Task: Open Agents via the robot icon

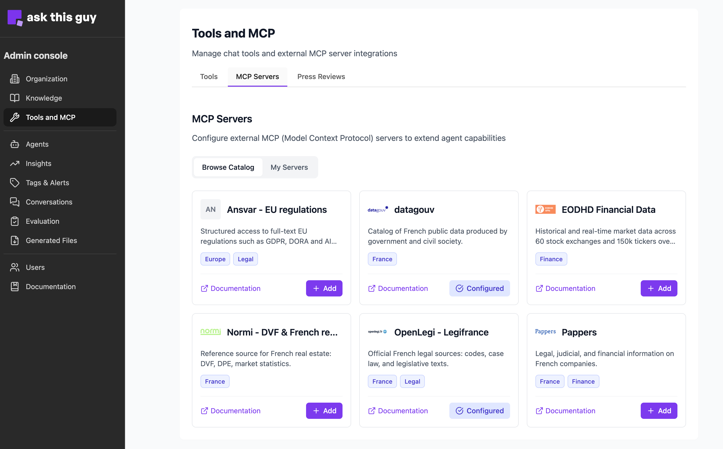Action: point(14,144)
